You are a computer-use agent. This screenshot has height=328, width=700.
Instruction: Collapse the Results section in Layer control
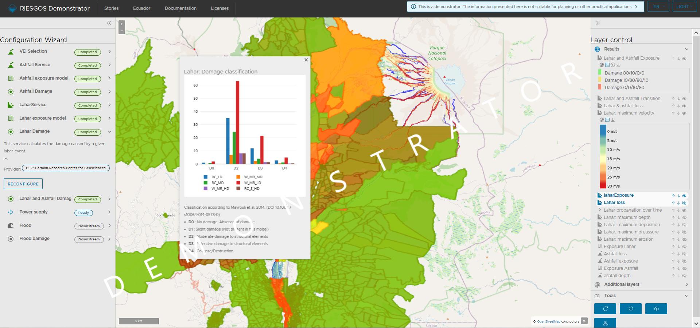(x=687, y=49)
